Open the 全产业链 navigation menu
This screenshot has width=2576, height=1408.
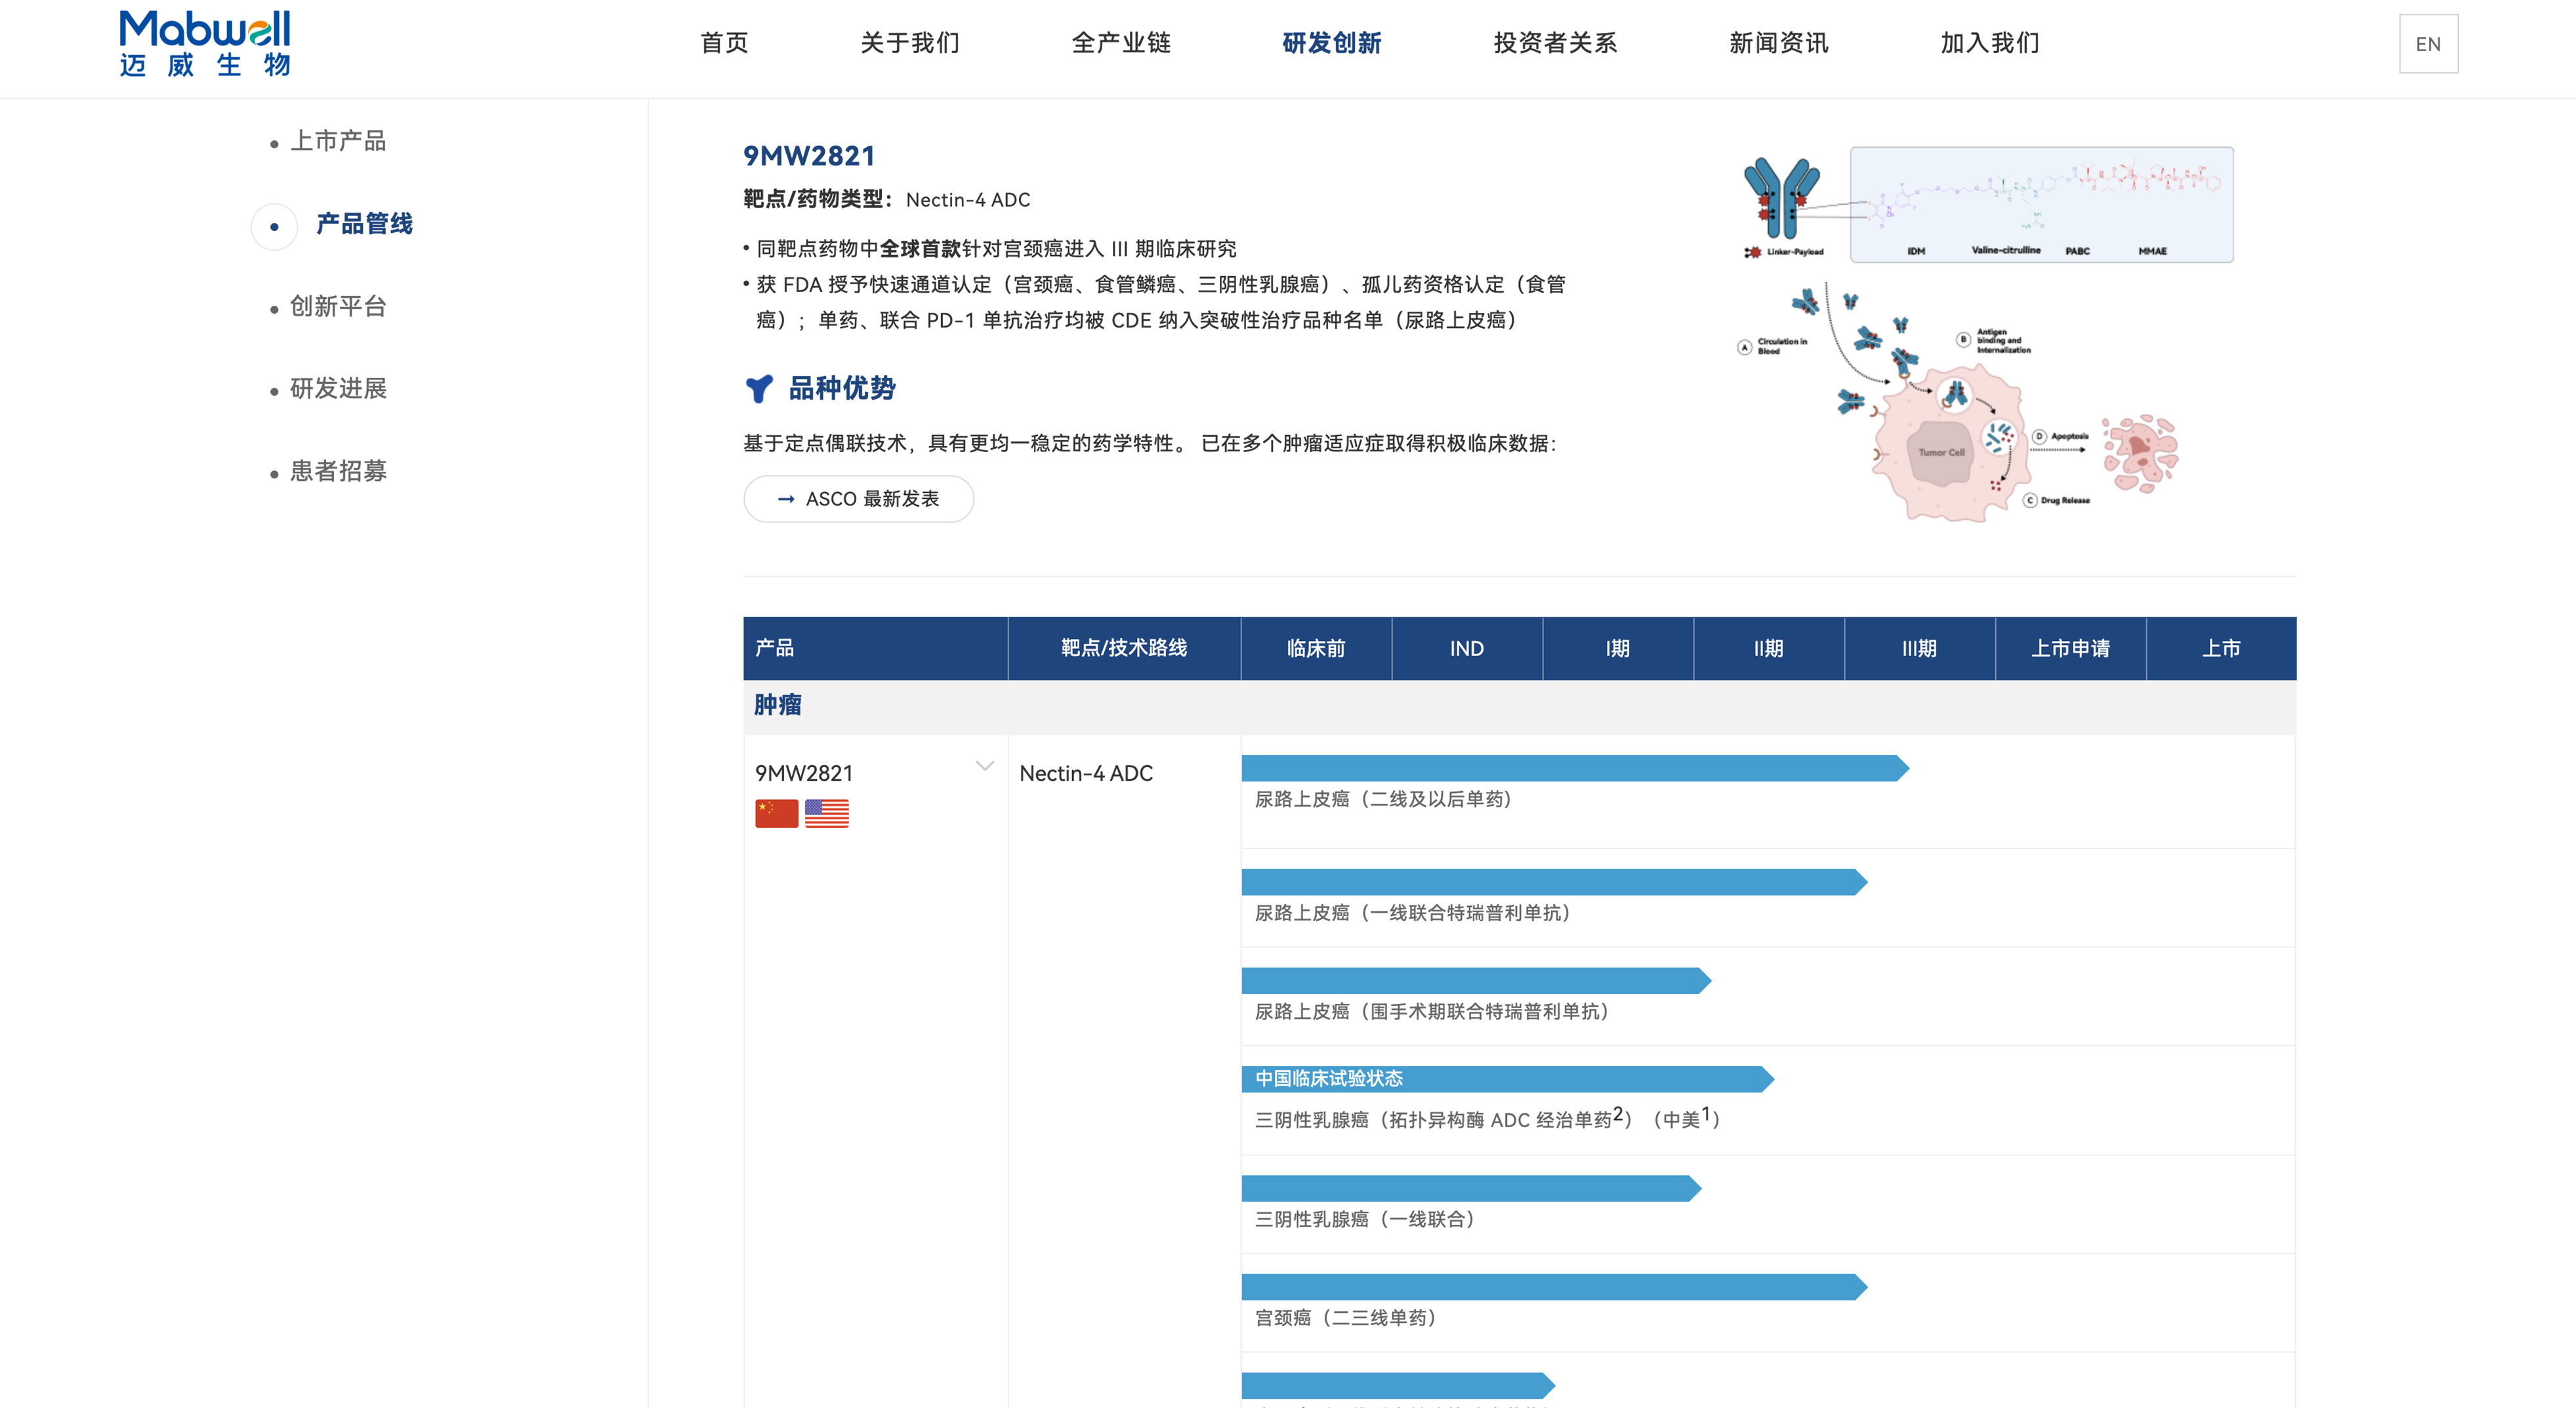click(x=1120, y=43)
